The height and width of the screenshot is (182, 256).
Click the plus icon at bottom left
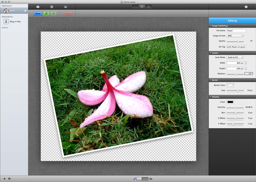[x=5, y=179]
